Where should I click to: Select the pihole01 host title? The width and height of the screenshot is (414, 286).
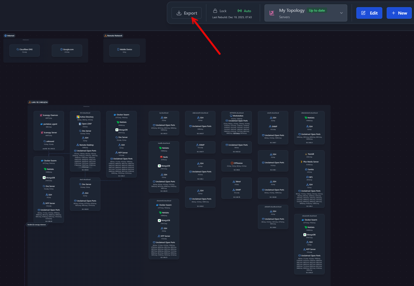tap(273, 207)
